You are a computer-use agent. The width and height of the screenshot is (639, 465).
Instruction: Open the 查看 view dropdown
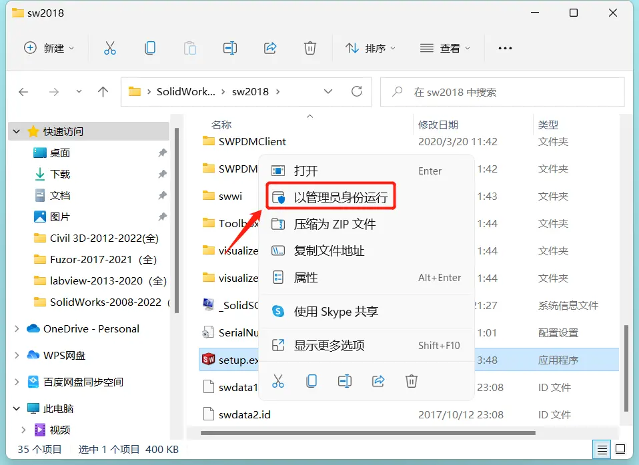click(x=445, y=48)
